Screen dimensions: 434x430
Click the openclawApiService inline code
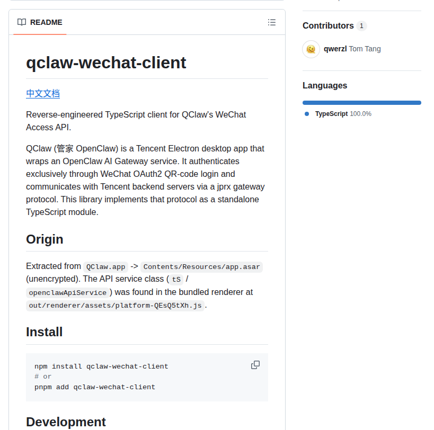[67, 292]
